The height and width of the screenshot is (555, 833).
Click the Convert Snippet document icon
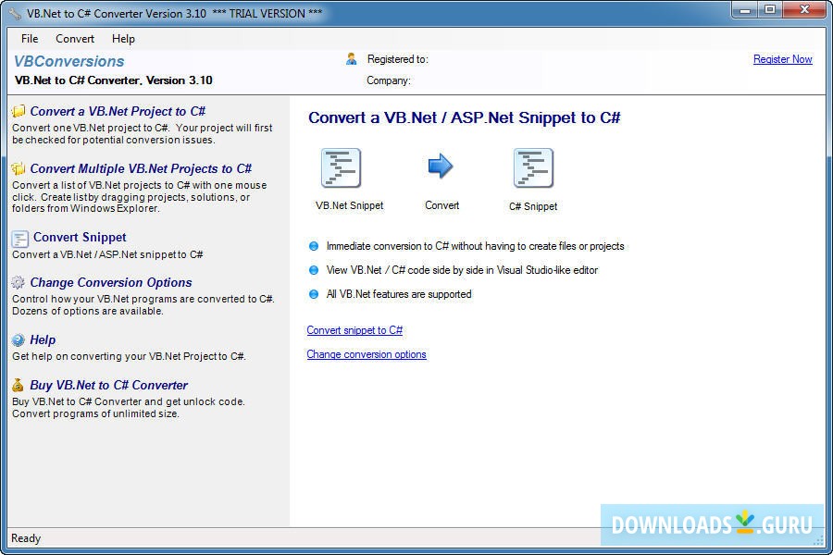coord(20,239)
